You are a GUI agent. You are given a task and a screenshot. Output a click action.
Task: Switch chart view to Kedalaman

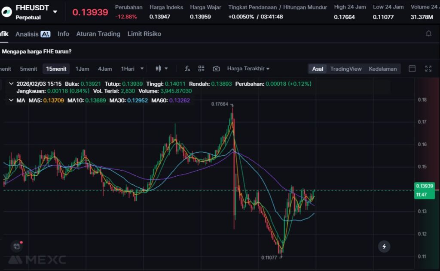[x=382, y=69]
